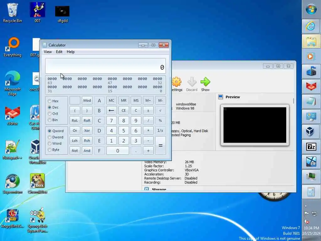The width and height of the screenshot is (321, 241).
Task: Click the plus-minus sign button
Action: coord(148,110)
